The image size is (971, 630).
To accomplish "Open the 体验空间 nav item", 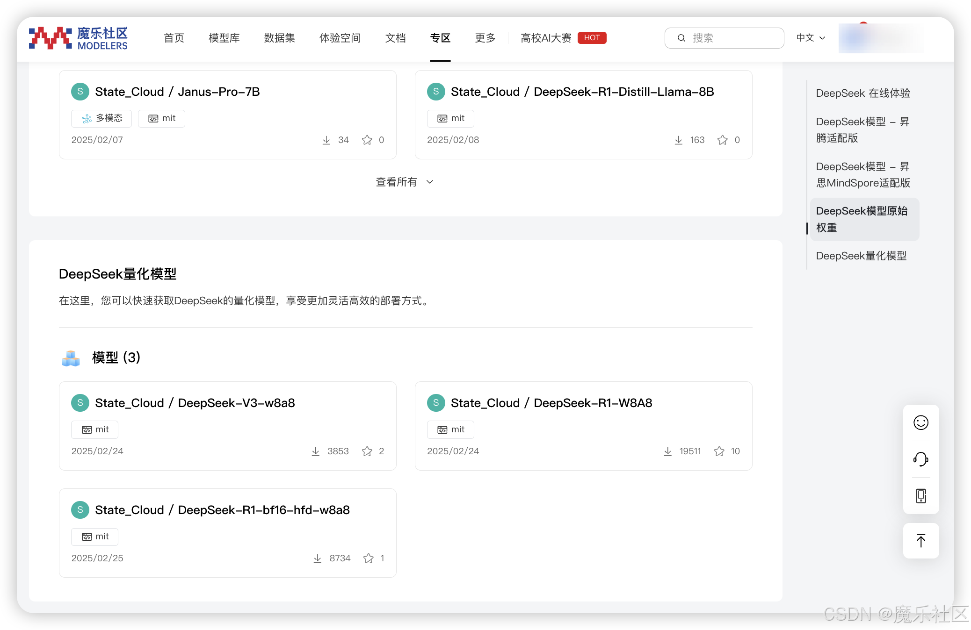I will (340, 38).
